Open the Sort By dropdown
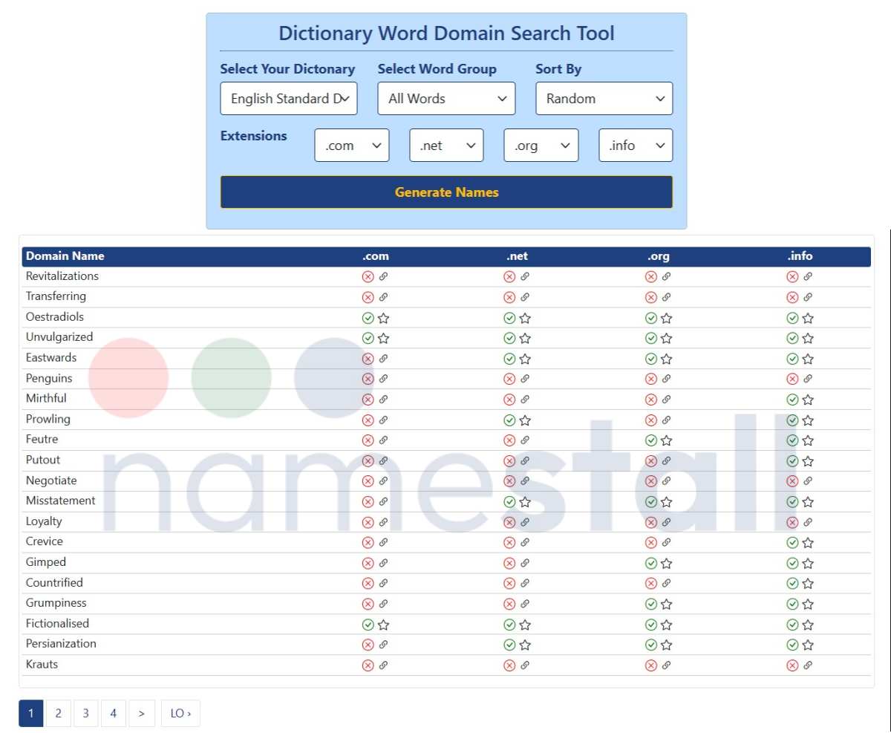The image size is (891, 733). (x=604, y=98)
